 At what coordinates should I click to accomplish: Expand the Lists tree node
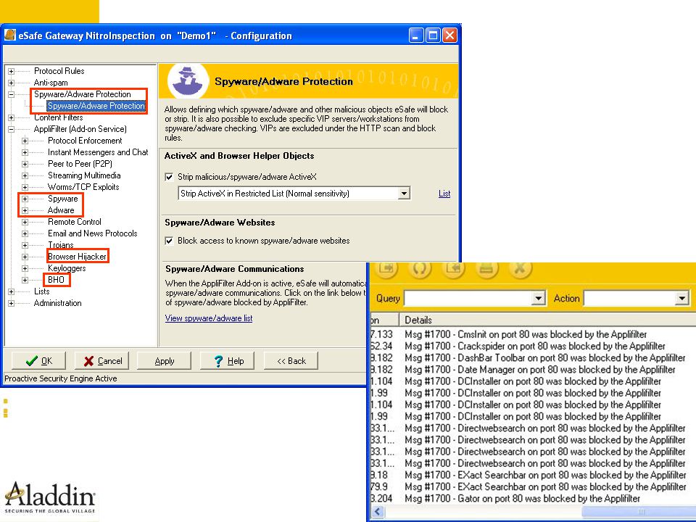pos(11,291)
